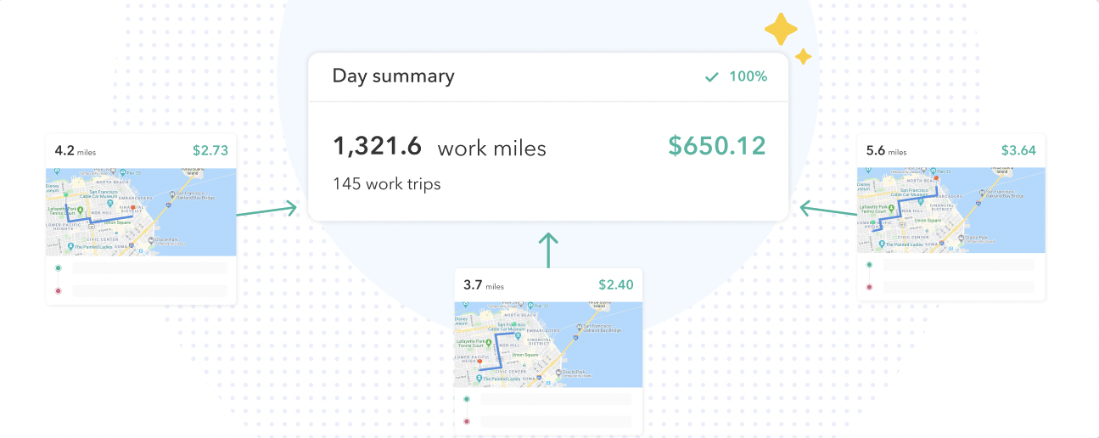Open the map thumbnail in the 4.2 miles card

point(141,212)
